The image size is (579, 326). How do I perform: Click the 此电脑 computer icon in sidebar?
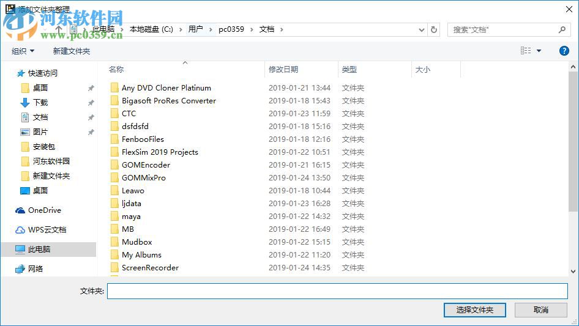click(20, 250)
